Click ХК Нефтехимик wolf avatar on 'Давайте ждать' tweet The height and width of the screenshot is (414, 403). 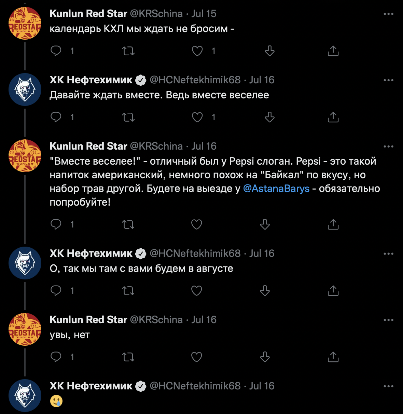pos(25,89)
